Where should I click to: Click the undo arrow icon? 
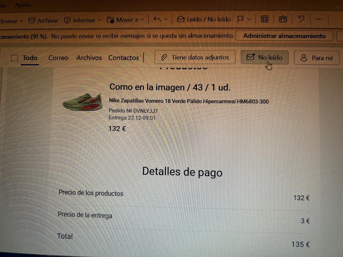point(301,19)
